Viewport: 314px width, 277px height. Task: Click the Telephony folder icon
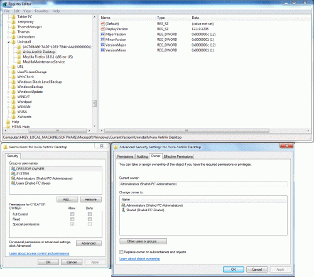[x=14, y=22]
